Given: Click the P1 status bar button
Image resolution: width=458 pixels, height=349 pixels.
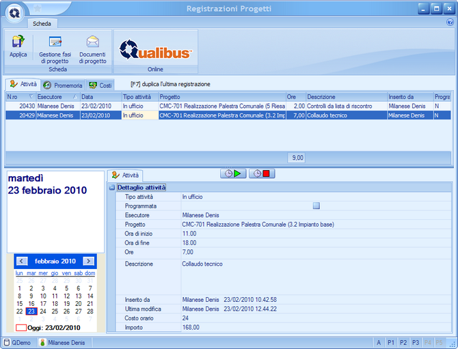Looking at the screenshot, I should click(392, 342).
